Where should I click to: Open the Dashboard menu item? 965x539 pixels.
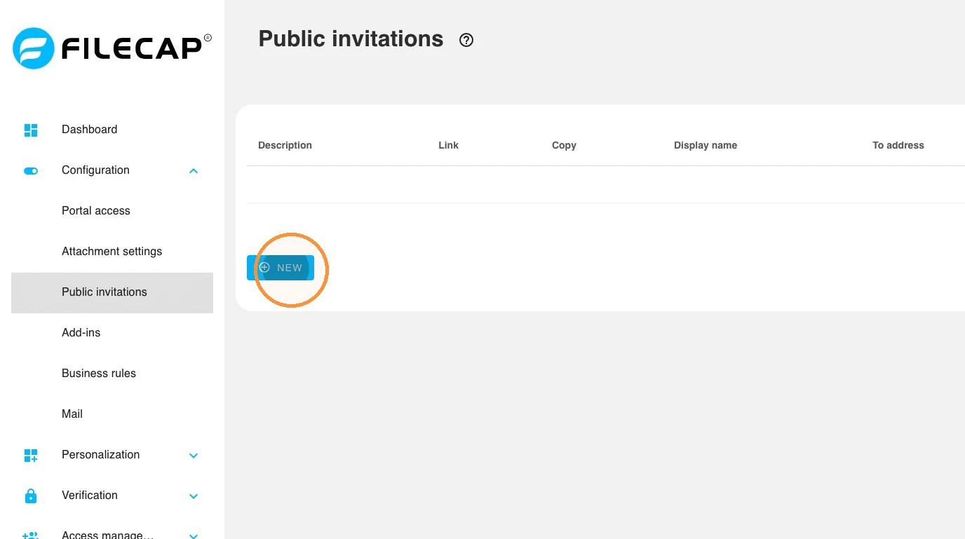point(112,130)
